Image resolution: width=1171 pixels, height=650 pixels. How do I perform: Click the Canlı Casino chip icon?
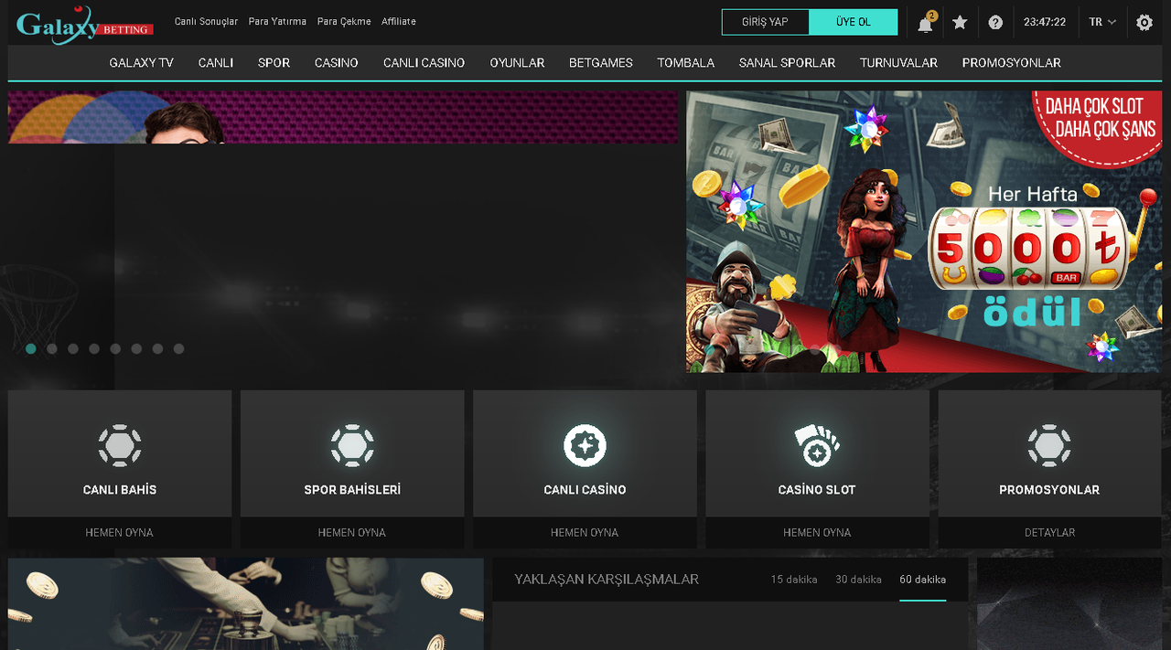pyautogui.click(x=585, y=446)
